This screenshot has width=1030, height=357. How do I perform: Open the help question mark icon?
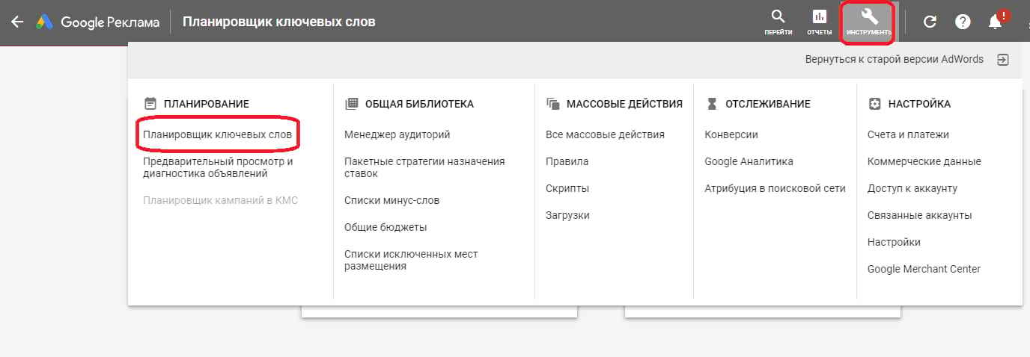click(963, 22)
